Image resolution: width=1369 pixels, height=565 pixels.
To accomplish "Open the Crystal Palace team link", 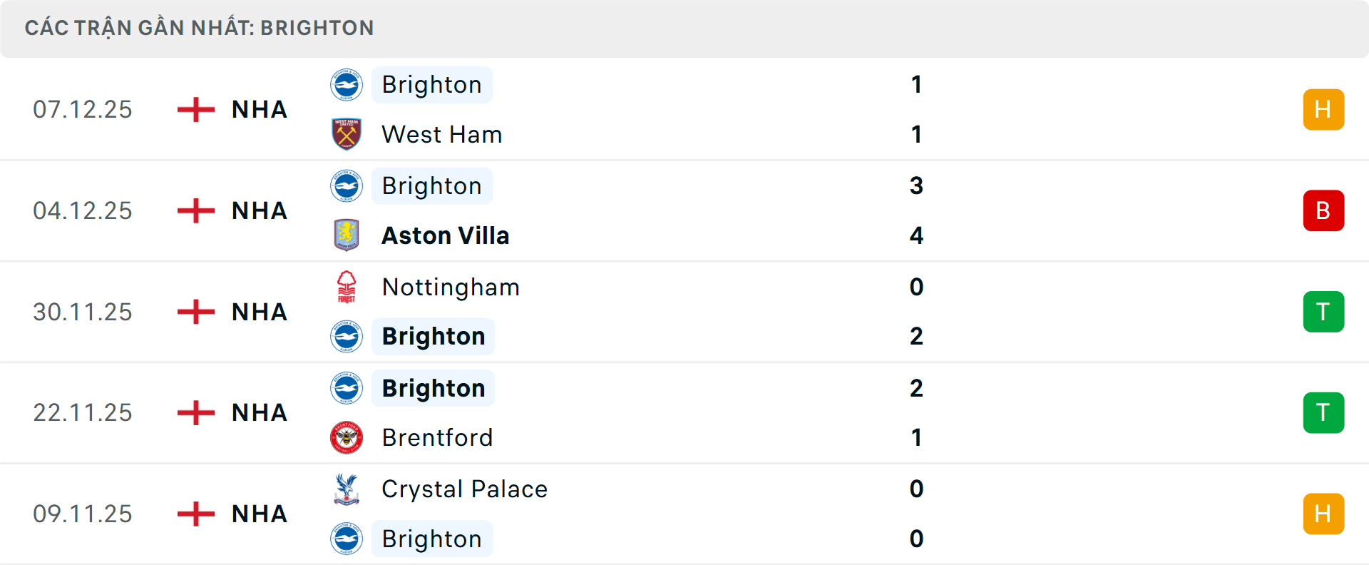I will [x=464, y=489].
